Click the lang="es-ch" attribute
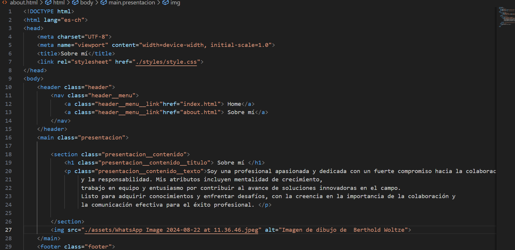The width and height of the screenshot is (515, 250). (x=64, y=20)
